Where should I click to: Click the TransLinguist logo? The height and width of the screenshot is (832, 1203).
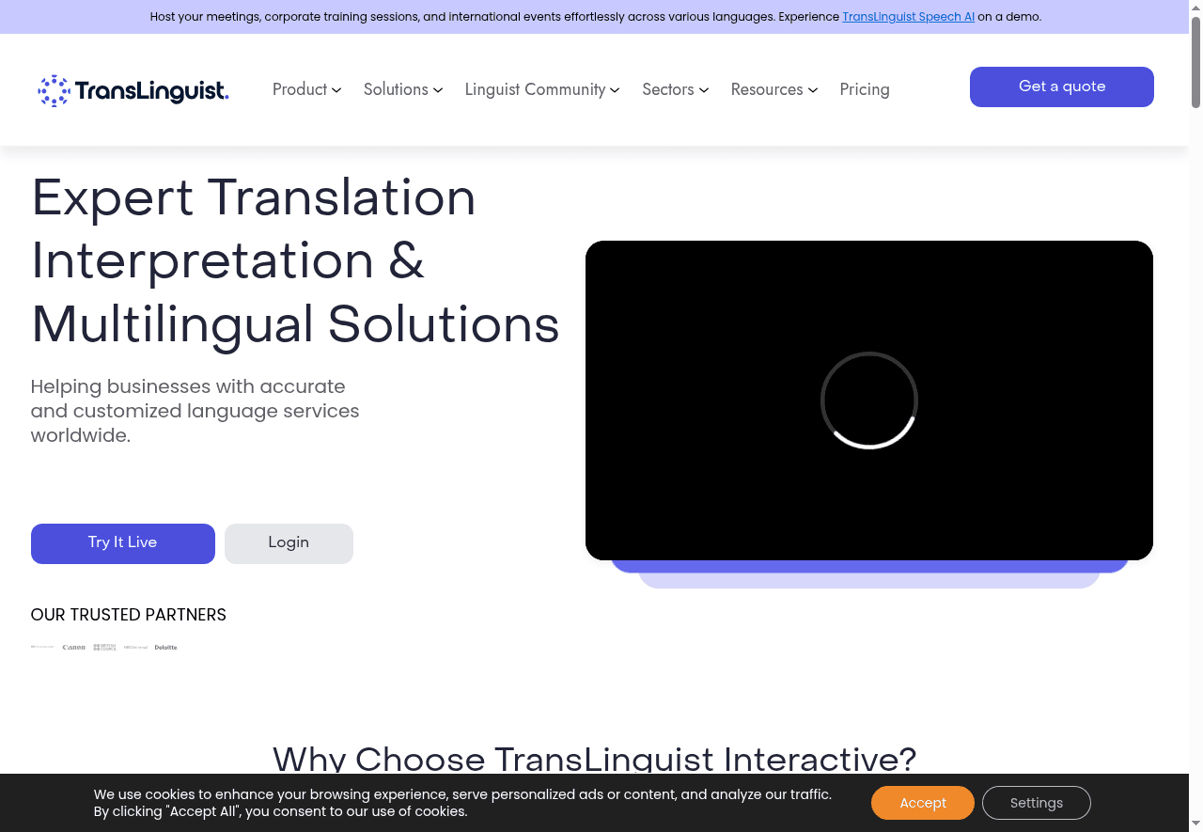point(132,89)
